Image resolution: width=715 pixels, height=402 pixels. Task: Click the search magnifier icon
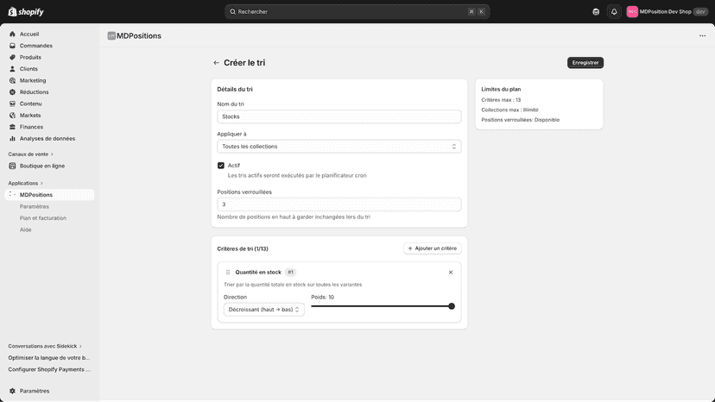(232, 12)
